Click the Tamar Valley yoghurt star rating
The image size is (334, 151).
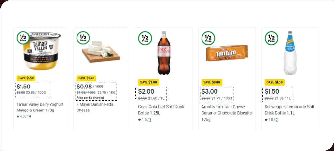[x=21, y=116]
